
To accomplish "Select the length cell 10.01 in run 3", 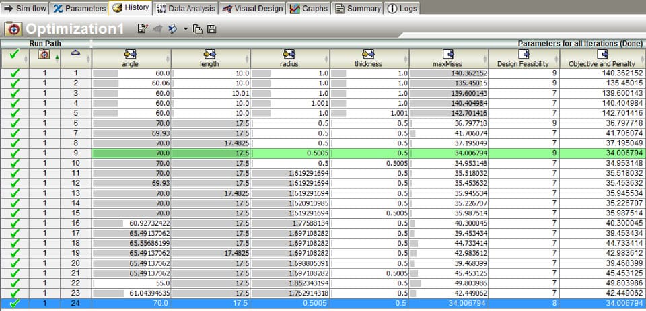I will click(x=211, y=93).
